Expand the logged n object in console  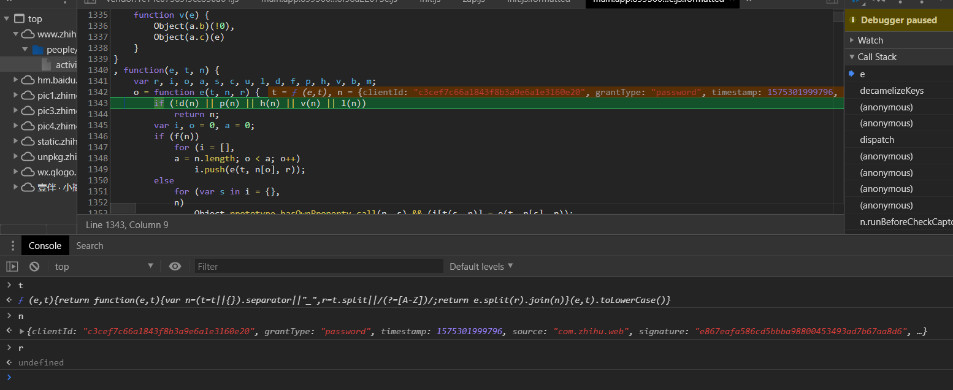(22, 331)
